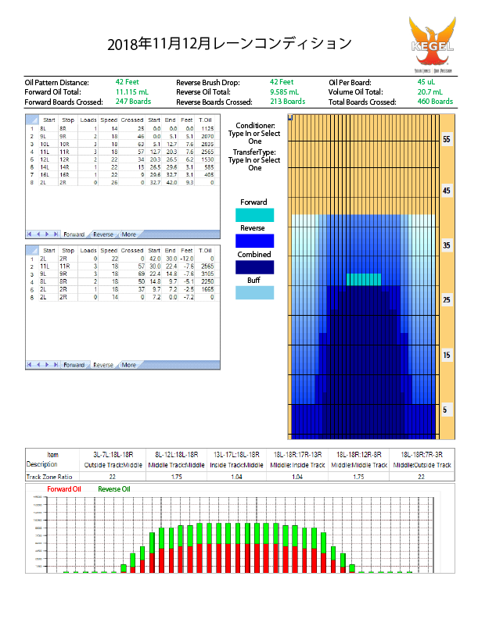This screenshot has width=478, height=619.
Task: Click the Kegel phoenix logo
Action: [x=433, y=45]
